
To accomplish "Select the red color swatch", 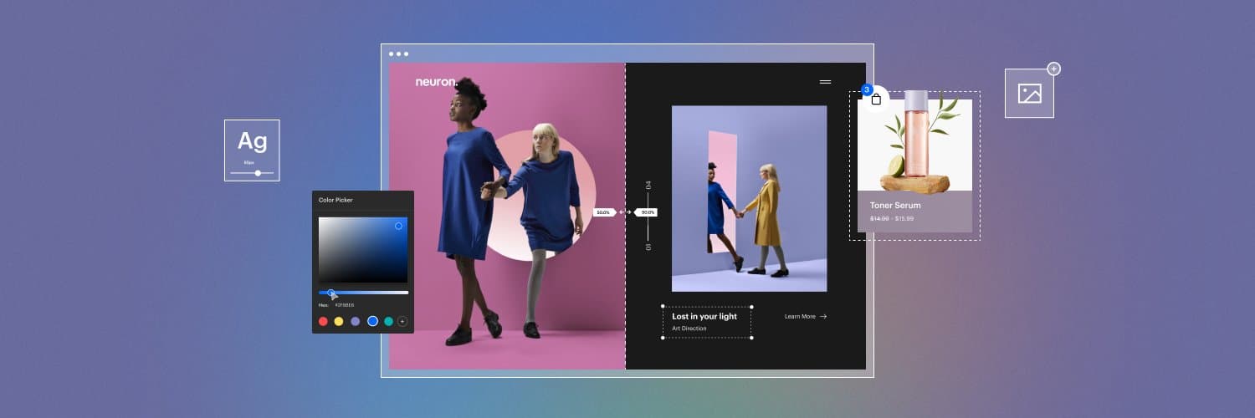I will 324,321.
